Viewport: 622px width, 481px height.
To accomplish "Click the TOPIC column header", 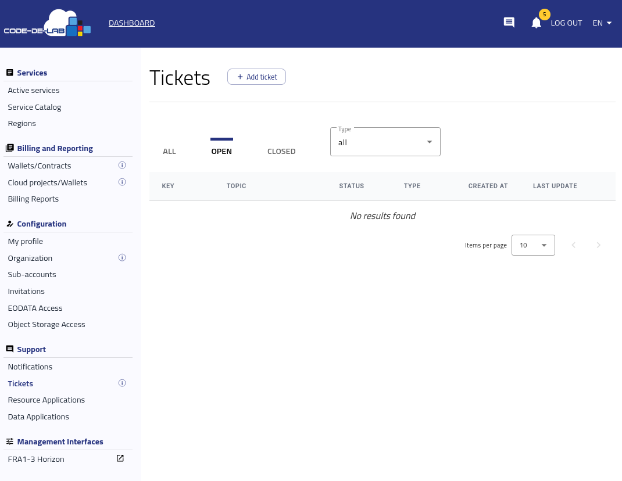I will pyautogui.click(x=236, y=186).
